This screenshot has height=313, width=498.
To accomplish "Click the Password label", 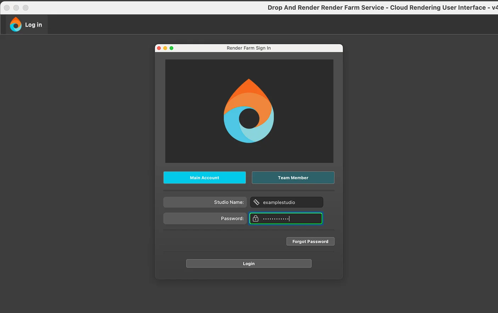I will tap(232, 218).
